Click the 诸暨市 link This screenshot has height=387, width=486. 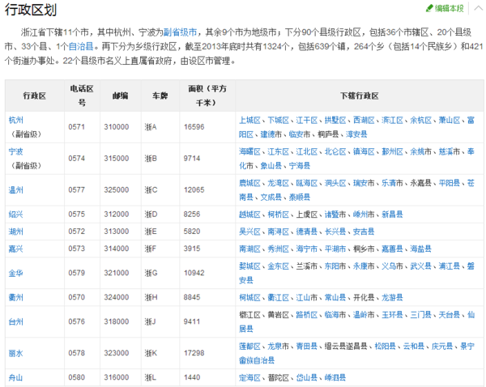coord(335,215)
